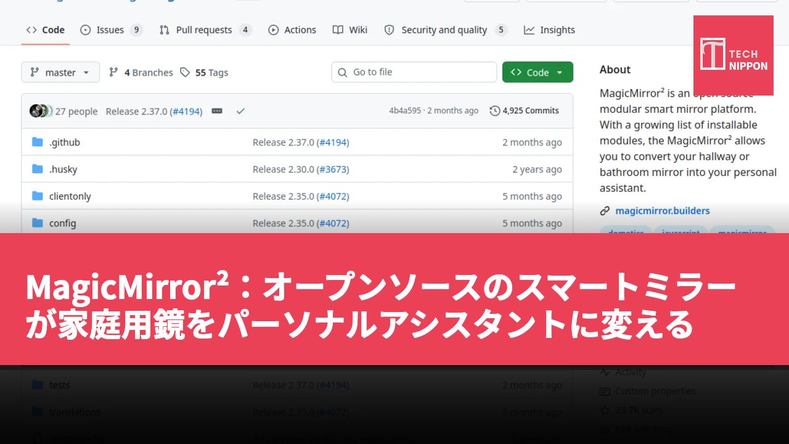Click the contributor avatars beside 27 people
This screenshot has width=789, height=444.
coord(41,111)
